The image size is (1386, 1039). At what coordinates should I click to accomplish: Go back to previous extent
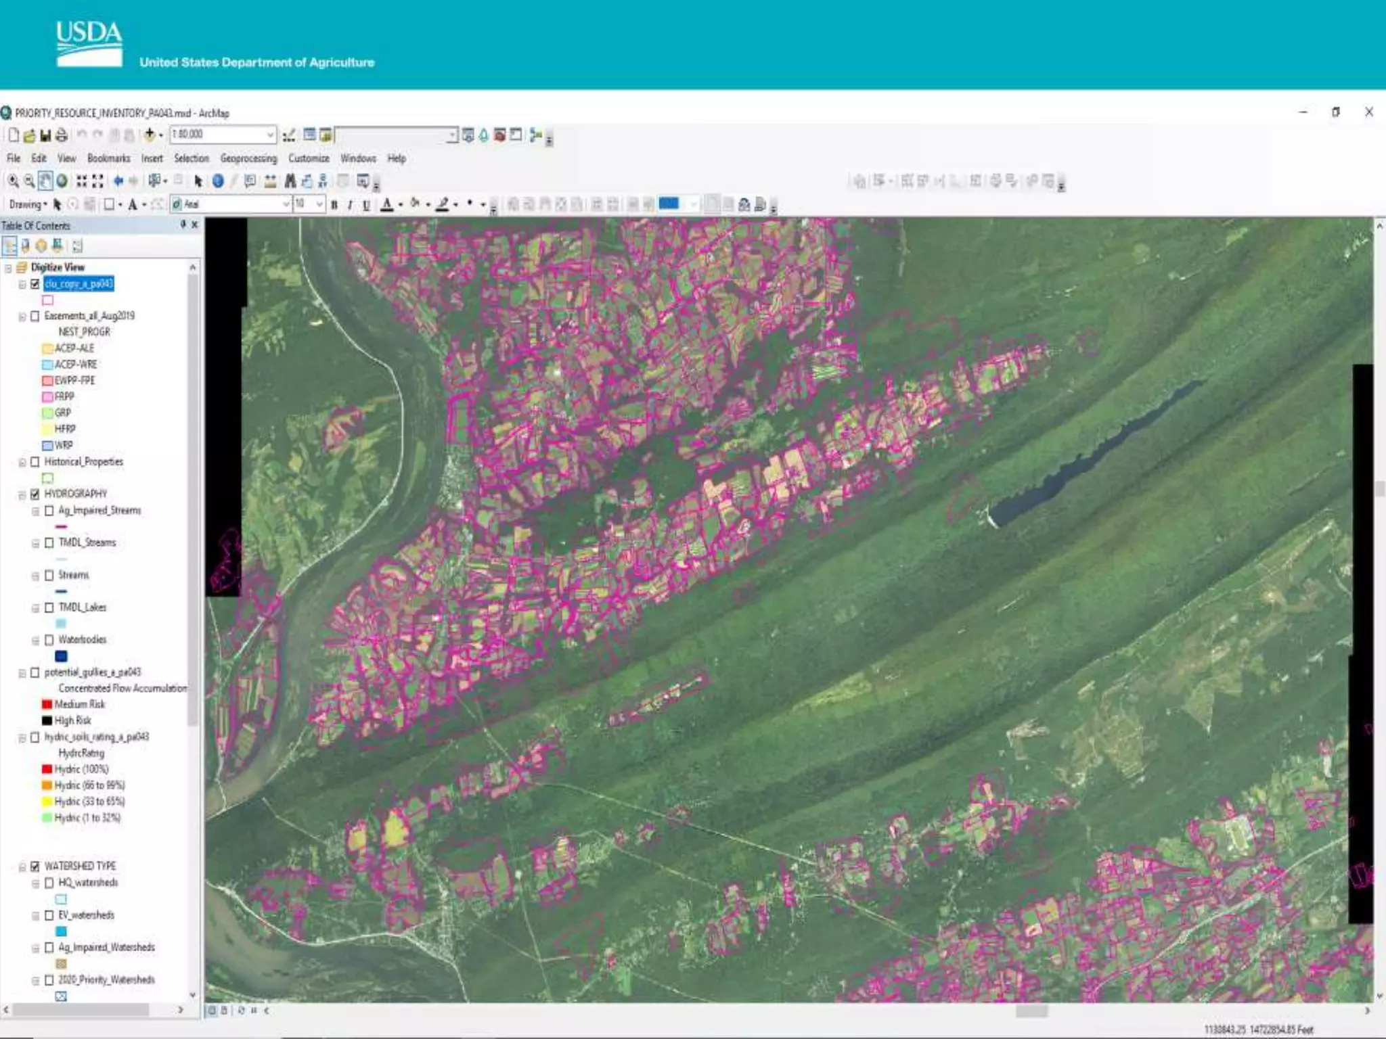118,181
